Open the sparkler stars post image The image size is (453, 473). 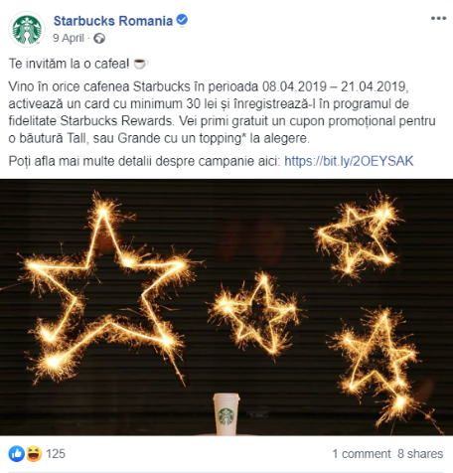coord(226,307)
